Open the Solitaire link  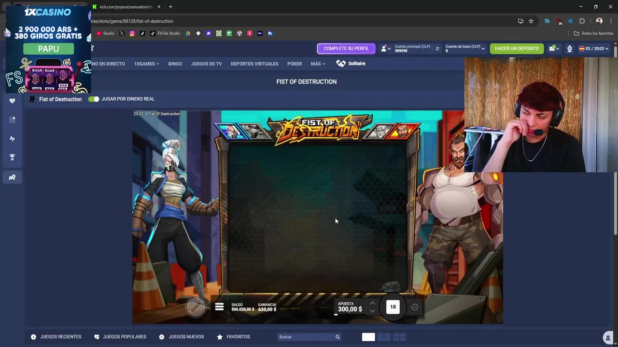pyautogui.click(x=351, y=64)
